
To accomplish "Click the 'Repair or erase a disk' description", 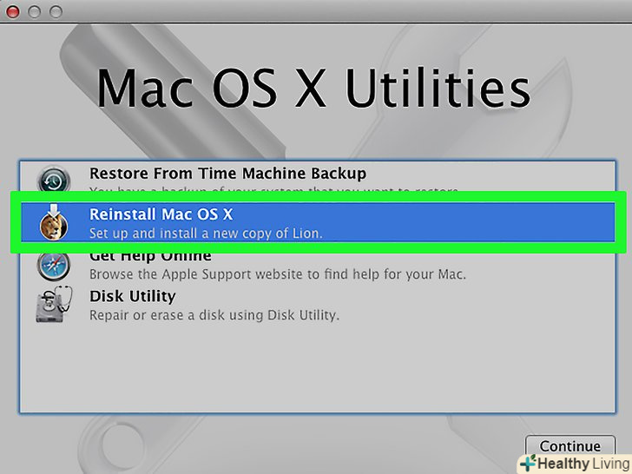I will pos(214,315).
